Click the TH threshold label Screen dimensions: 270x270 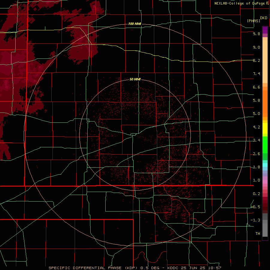(x=258, y=234)
